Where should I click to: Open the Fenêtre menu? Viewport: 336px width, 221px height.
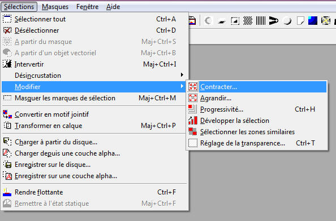pos(88,7)
